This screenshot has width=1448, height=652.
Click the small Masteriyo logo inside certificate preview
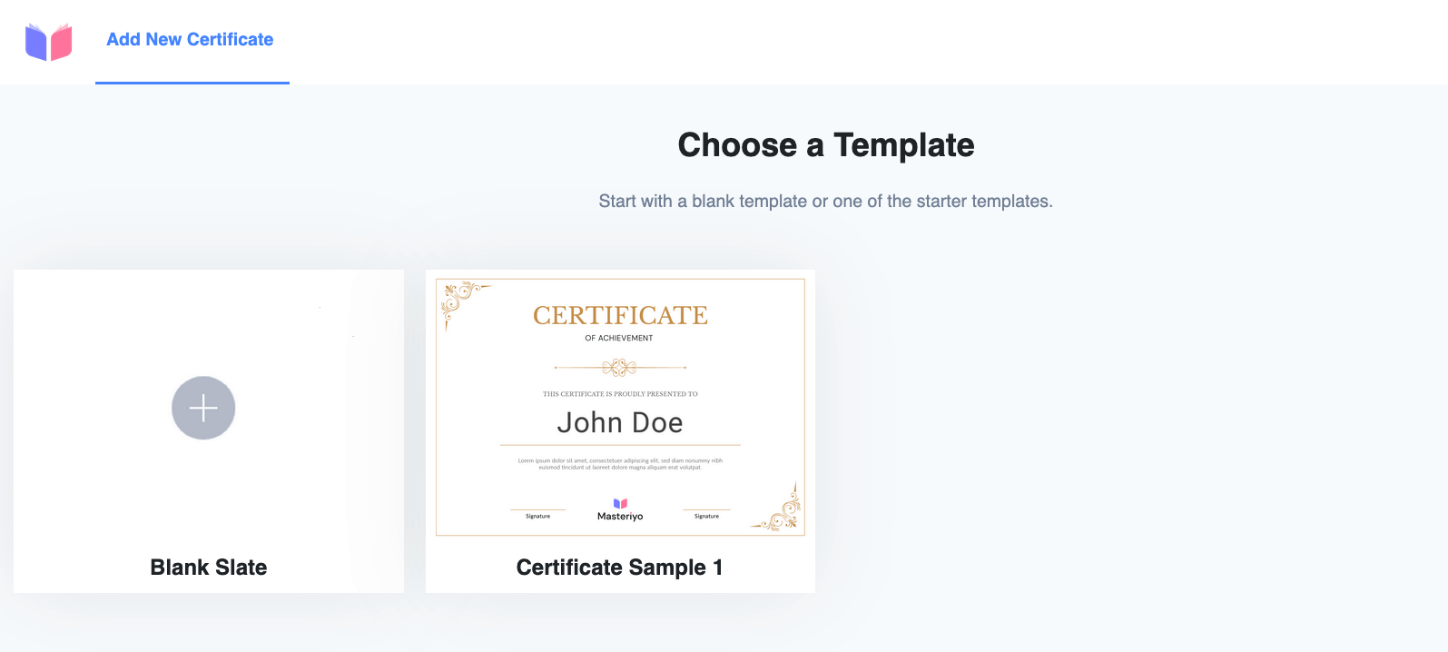click(x=620, y=503)
